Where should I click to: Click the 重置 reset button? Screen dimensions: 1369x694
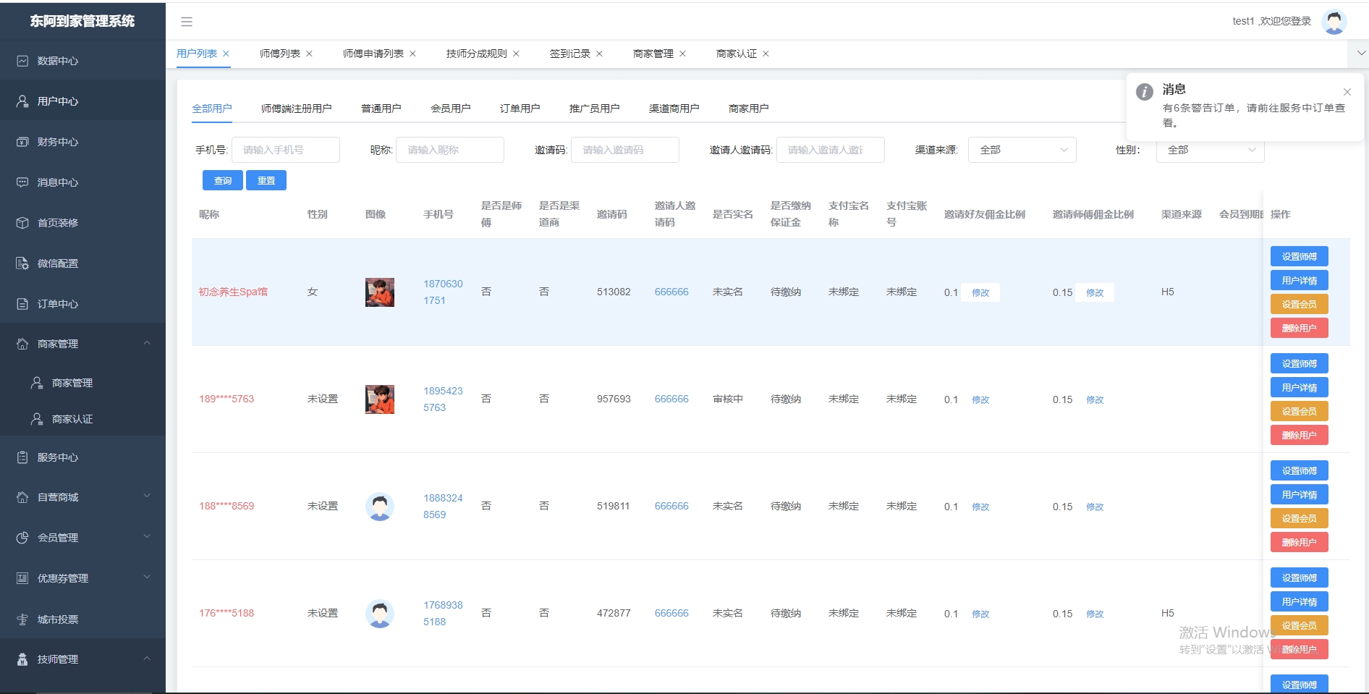(266, 180)
